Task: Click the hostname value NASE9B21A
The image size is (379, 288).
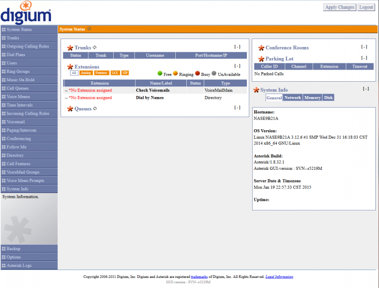Action: [x=266, y=119]
